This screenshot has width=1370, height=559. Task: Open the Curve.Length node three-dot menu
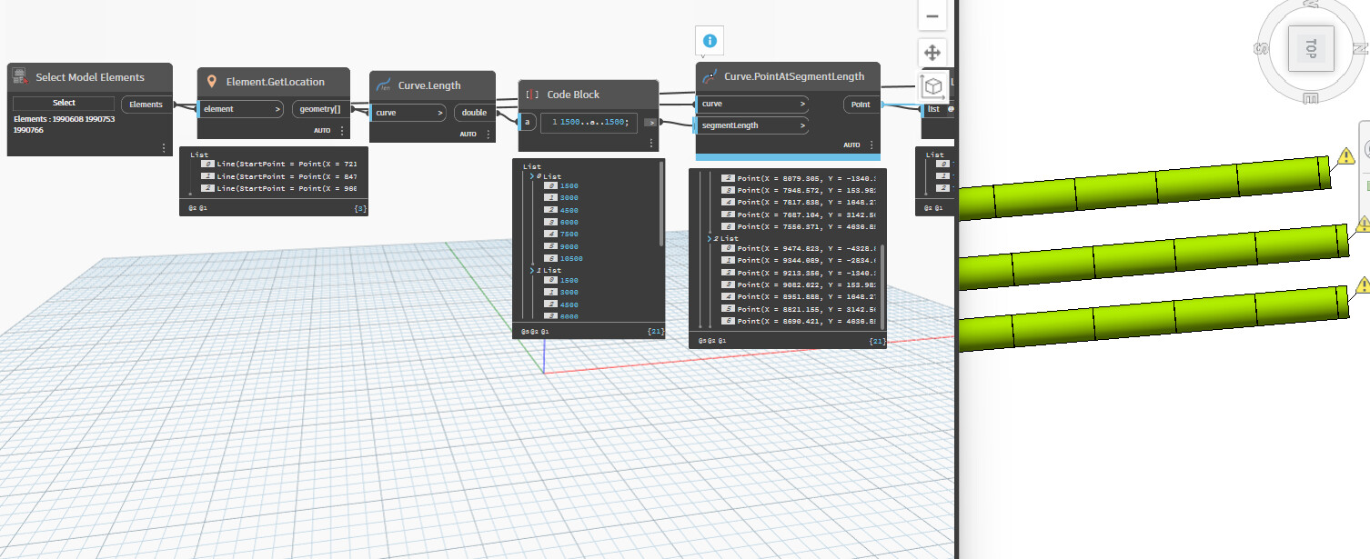488,134
